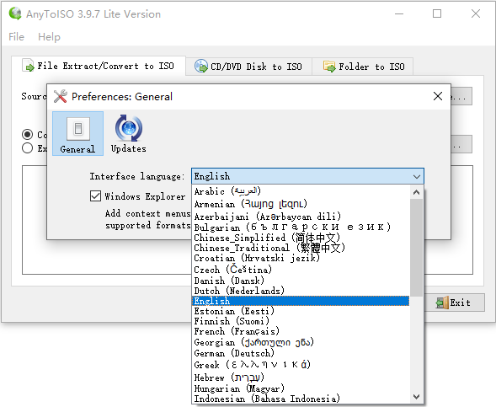The image size is (496, 407).
Task: Click the CD/DVD disk icon on tab
Action: point(201,66)
